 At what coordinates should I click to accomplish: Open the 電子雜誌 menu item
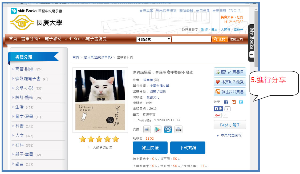coord(53,39)
